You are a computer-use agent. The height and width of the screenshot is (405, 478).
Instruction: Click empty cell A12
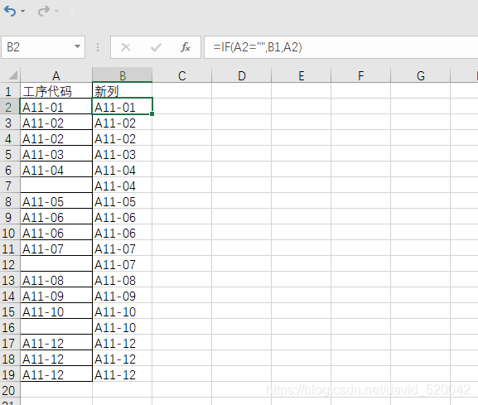56,264
